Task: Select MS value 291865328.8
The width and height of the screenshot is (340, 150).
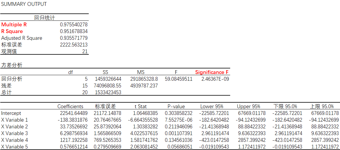Action: 144,79
